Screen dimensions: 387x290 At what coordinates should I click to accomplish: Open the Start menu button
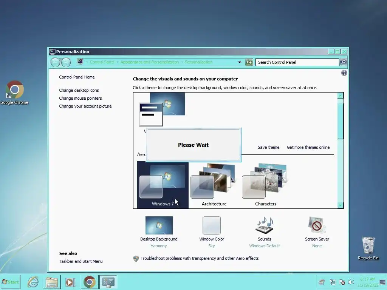(10, 282)
